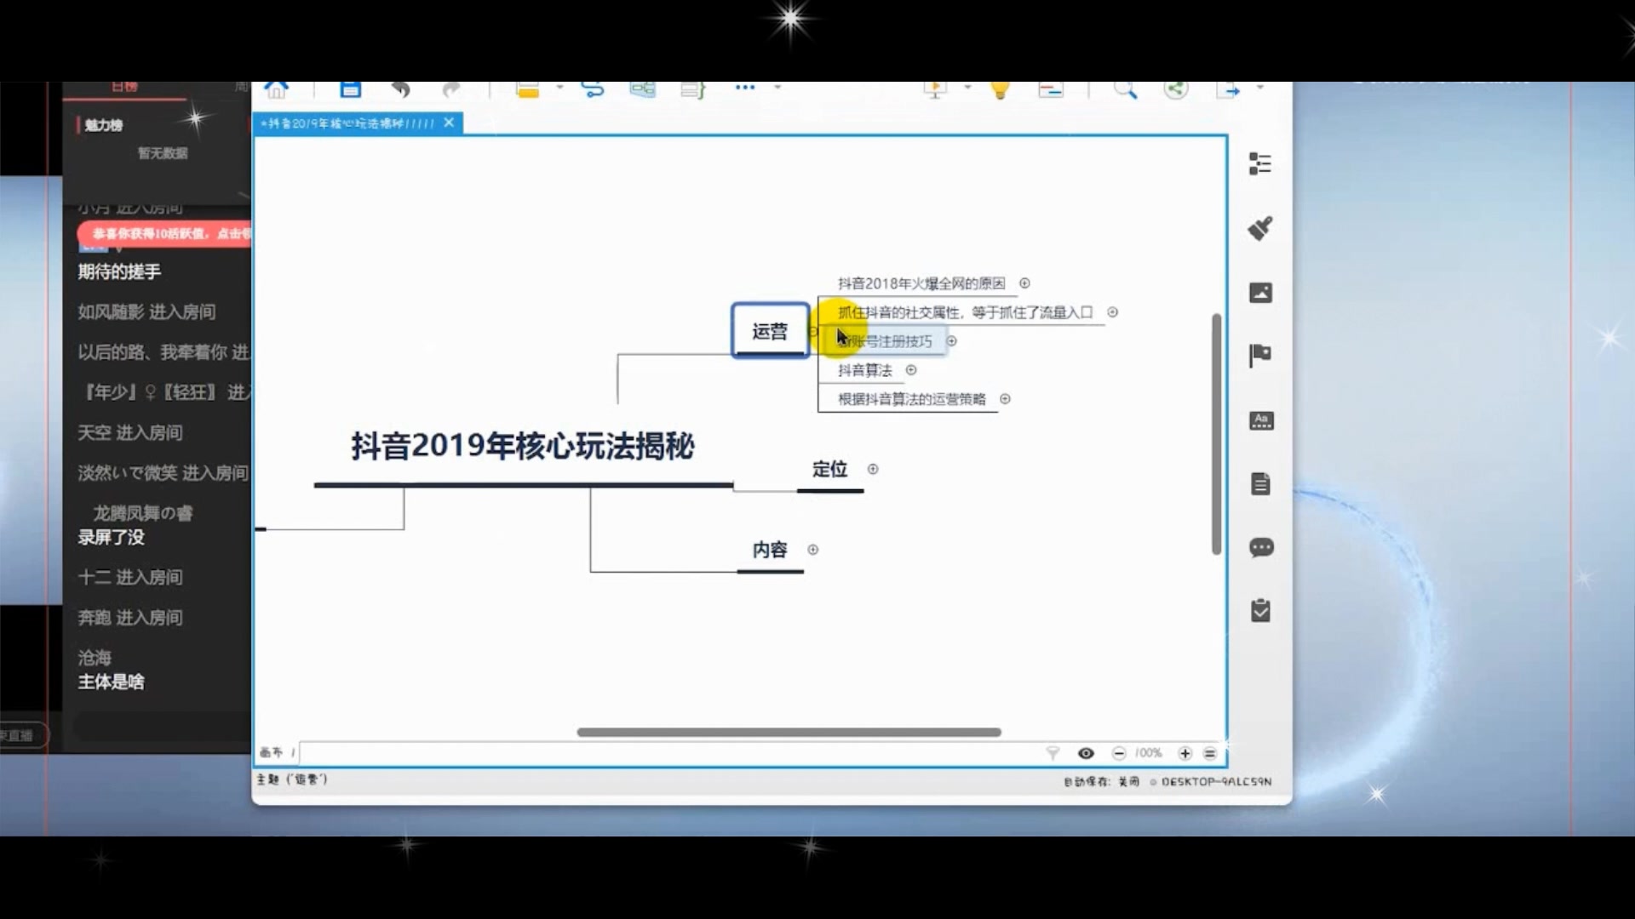Screen dimensions: 1635x919
Task: Open the presentation dropdown arrow
Action: pyautogui.click(x=967, y=87)
